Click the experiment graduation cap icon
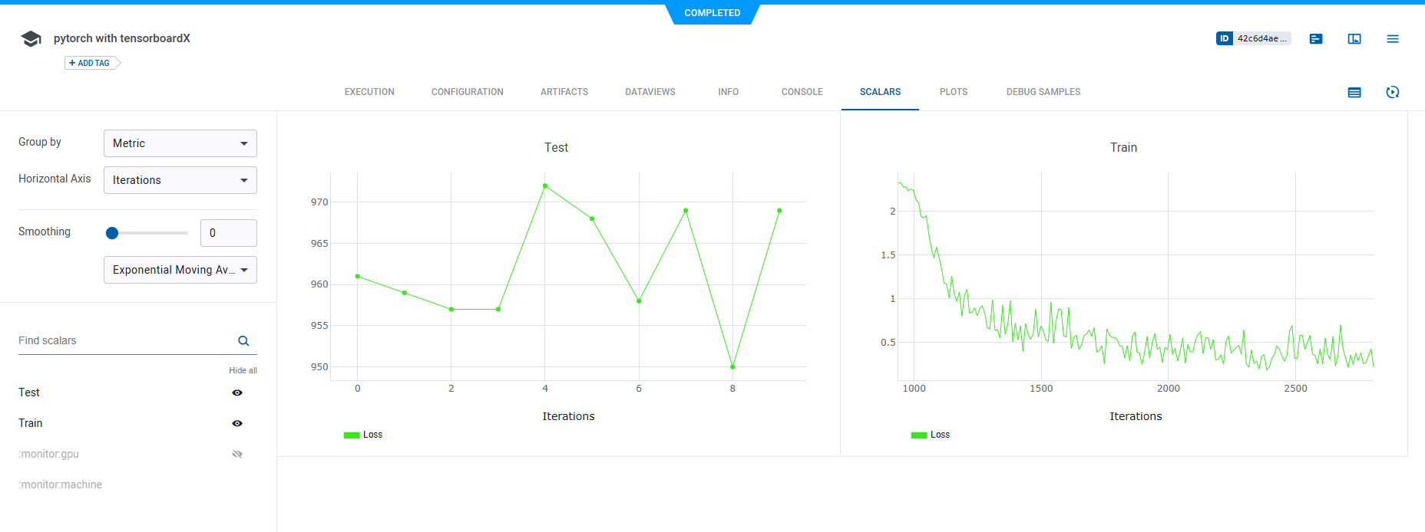 pos(31,39)
